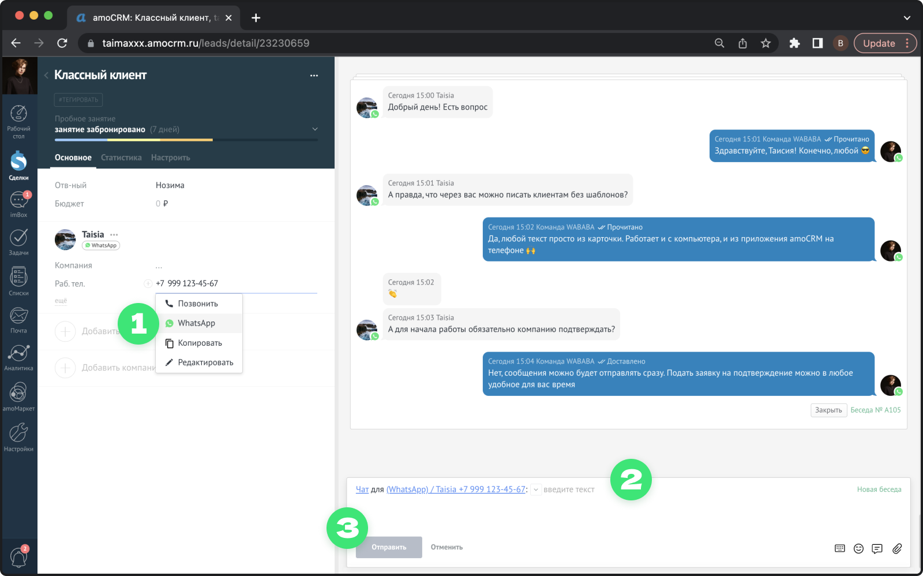The height and width of the screenshot is (576, 923).
Task: Open amoМаркет in the sidebar
Action: point(18,398)
